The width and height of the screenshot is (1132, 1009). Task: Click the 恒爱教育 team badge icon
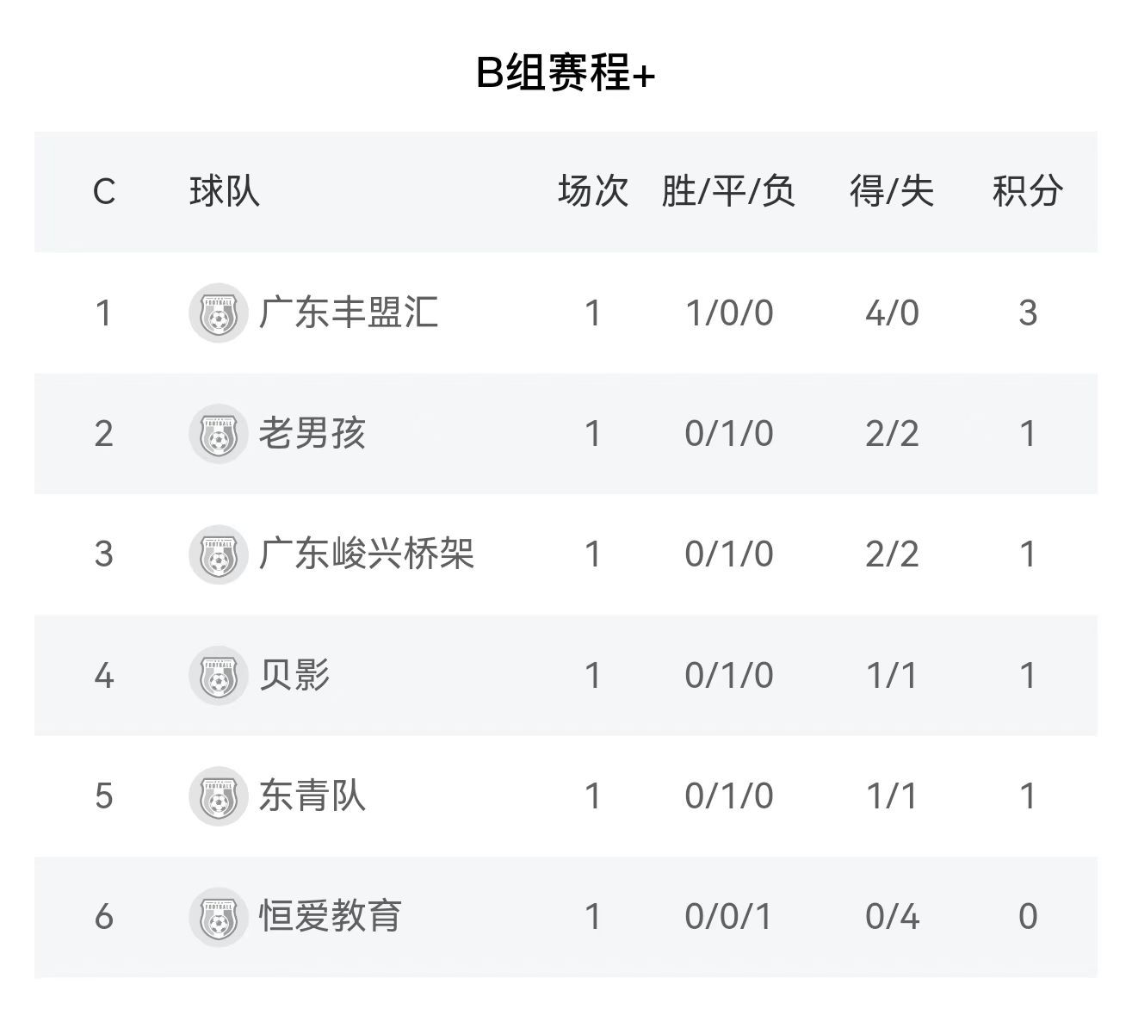point(218,916)
